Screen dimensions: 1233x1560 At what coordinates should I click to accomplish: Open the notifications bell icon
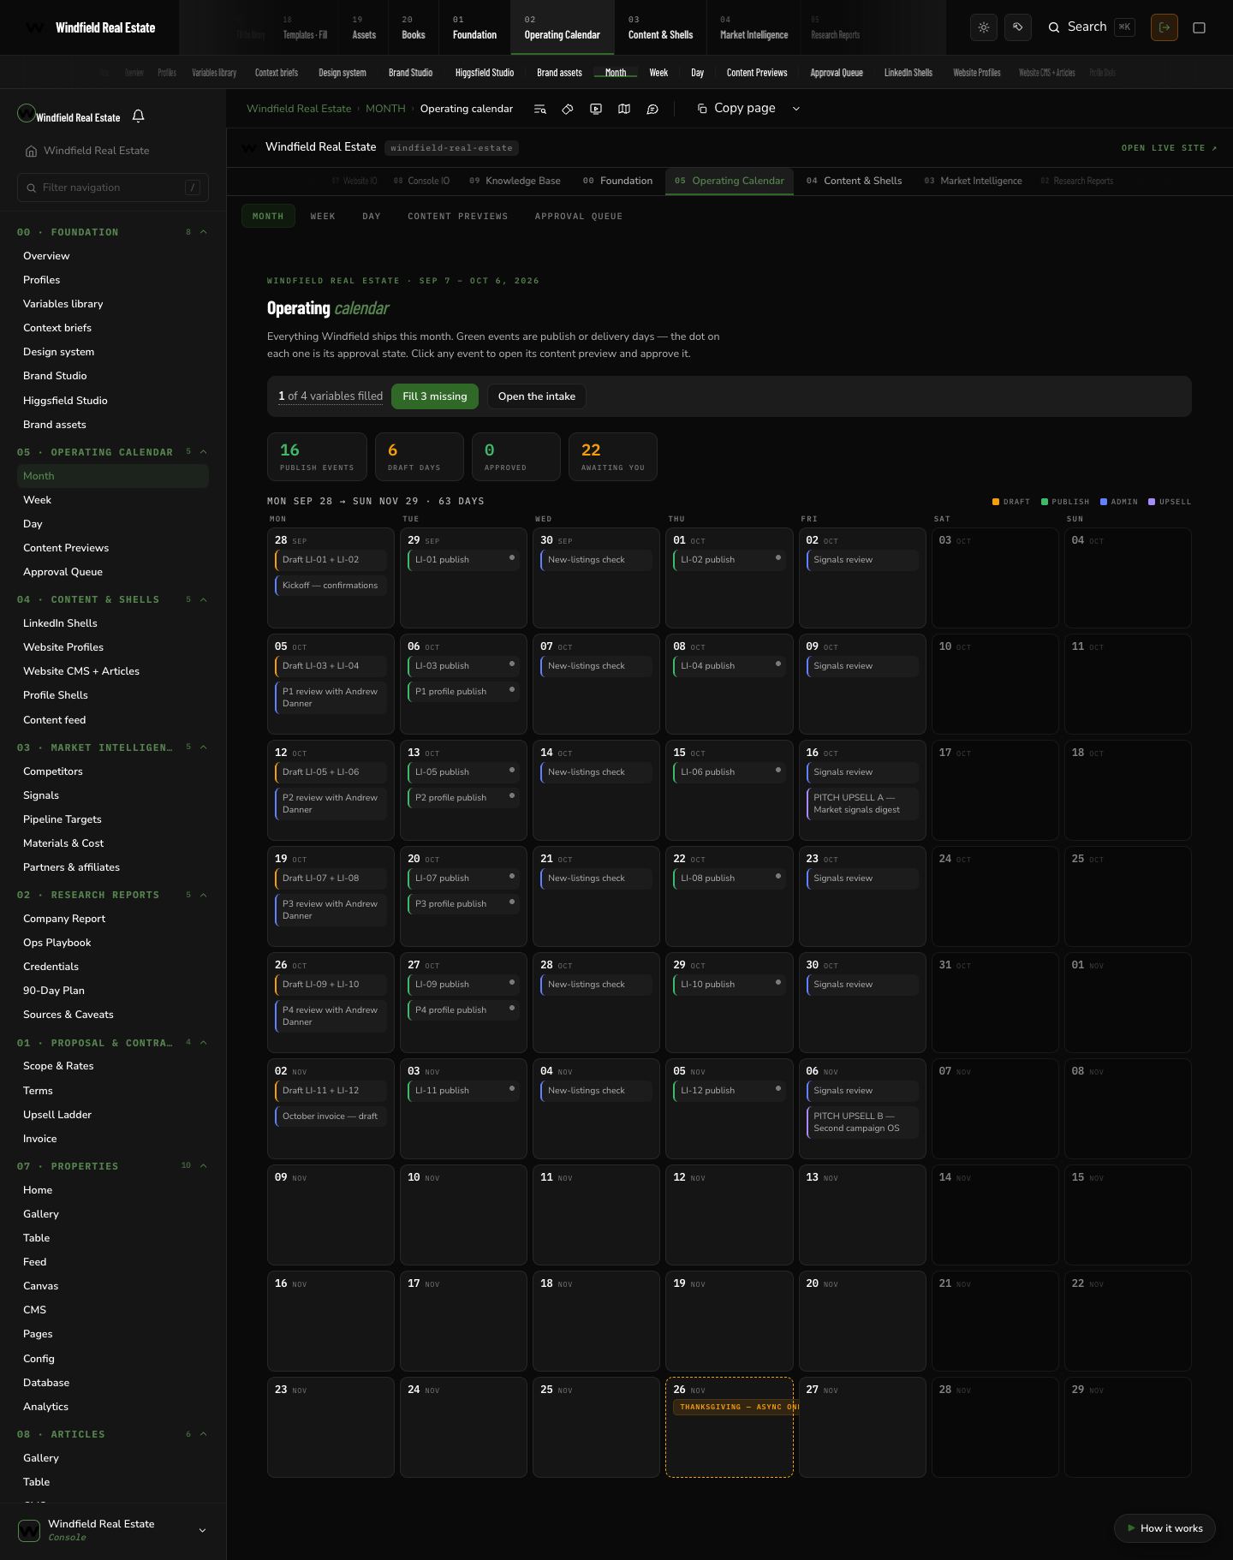tap(139, 116)
